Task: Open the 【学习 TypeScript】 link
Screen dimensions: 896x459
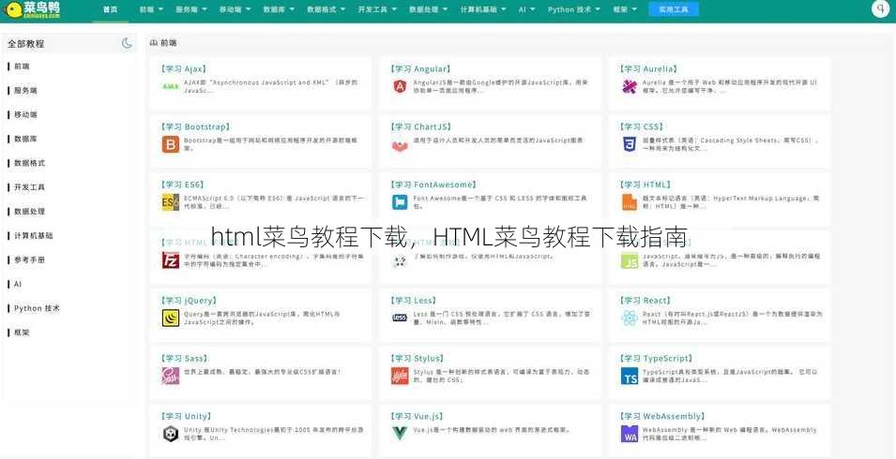Action: pos(656,358)
